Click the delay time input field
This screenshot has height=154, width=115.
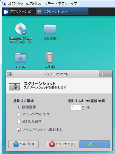76,107
